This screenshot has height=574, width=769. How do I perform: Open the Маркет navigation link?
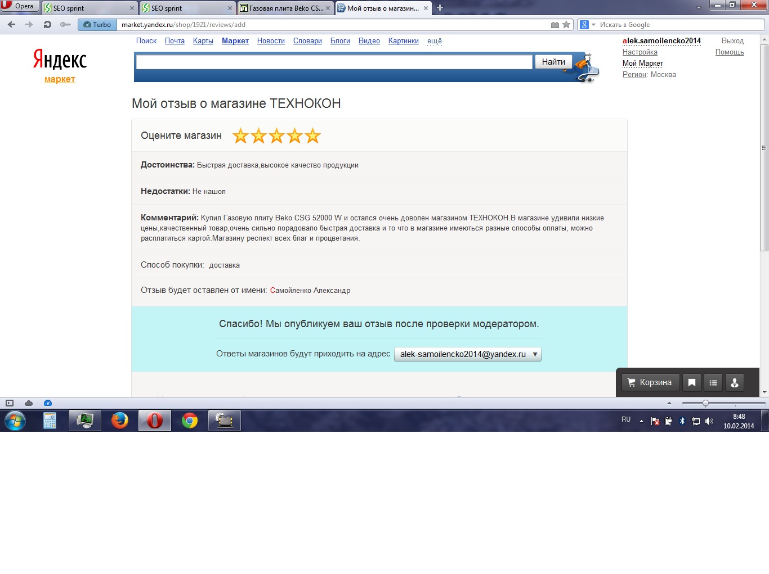235,41
